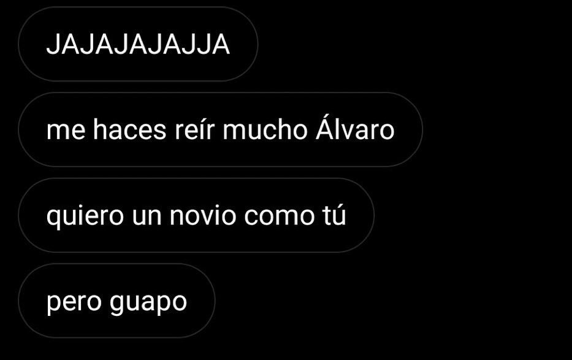Screen dimensions: 572x360
Task: Click the word 'me' starting second message
Action: click(x=66, y=131)
